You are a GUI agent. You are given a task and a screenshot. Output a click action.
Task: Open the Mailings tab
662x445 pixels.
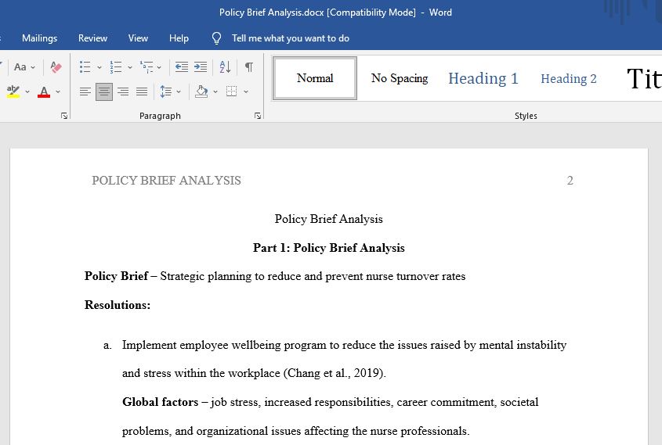40,38
